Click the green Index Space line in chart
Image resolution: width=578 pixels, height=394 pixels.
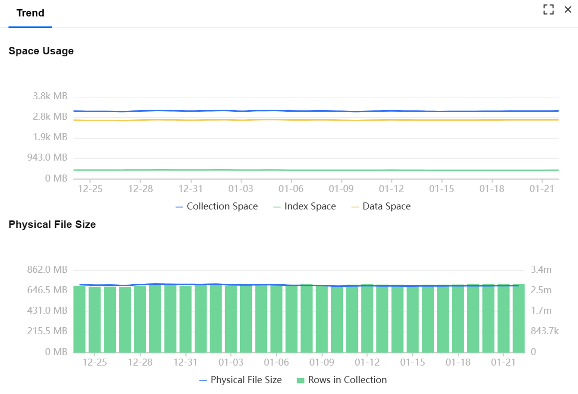pyautogui.click(x=316, y=170)
